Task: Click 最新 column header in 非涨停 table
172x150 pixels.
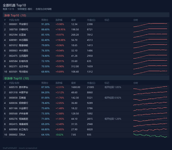Action: click(x=73, y=83)
